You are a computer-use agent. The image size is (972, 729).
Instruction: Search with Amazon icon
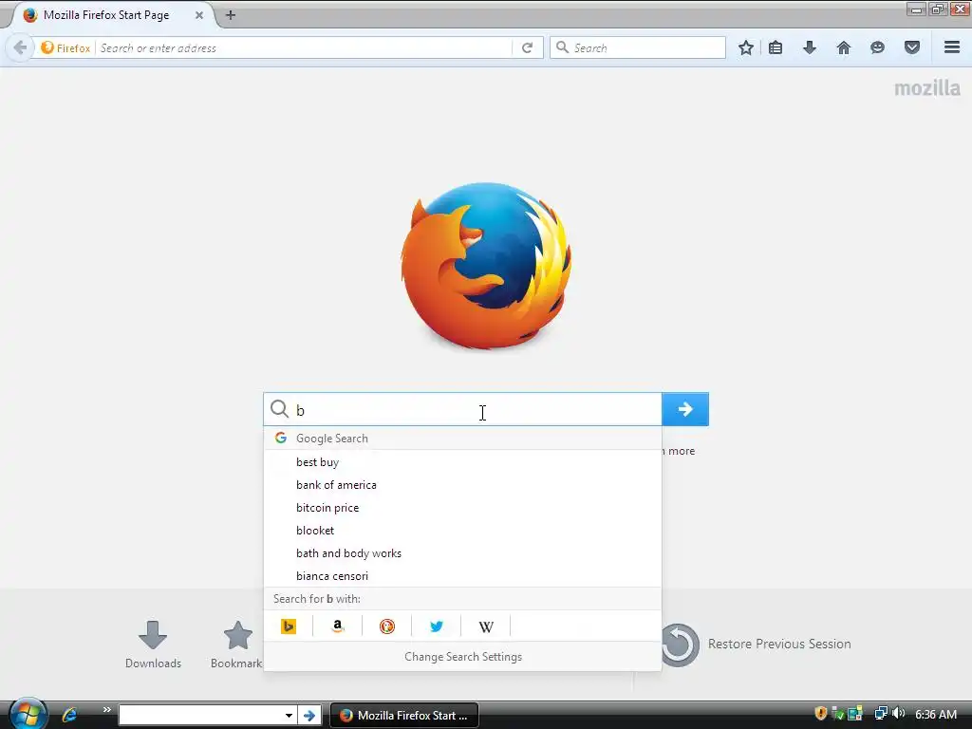(337, 626)
